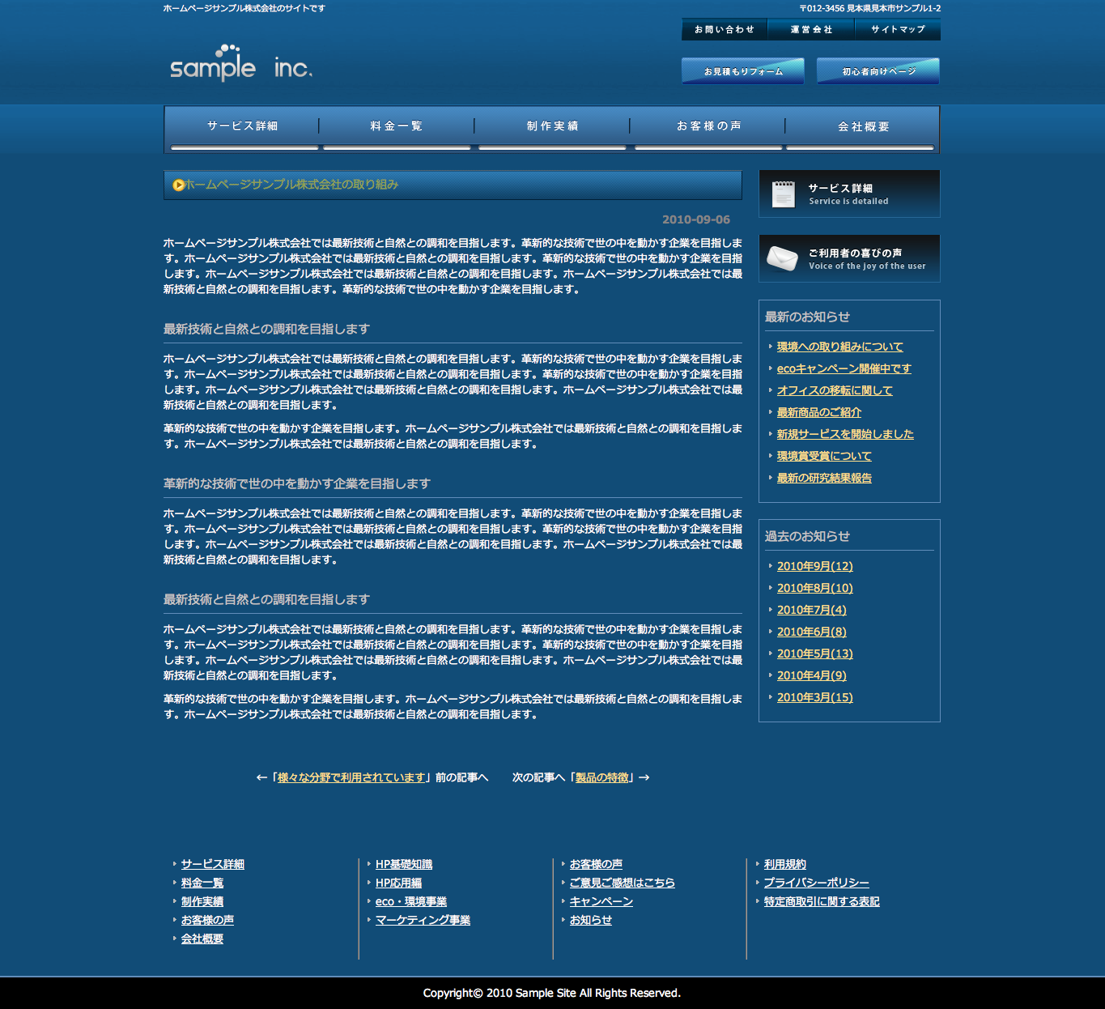The image size is (1105, 1009).
Task: Open the 料金一覧 navigation tab
Action: (x=397, y=126)
